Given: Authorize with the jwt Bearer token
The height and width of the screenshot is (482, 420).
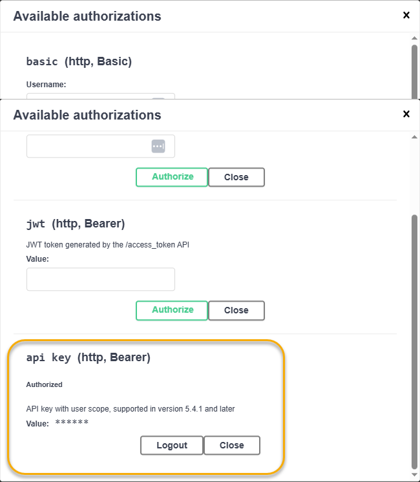Looking at the screenshot, I should (x=172, y=310).
